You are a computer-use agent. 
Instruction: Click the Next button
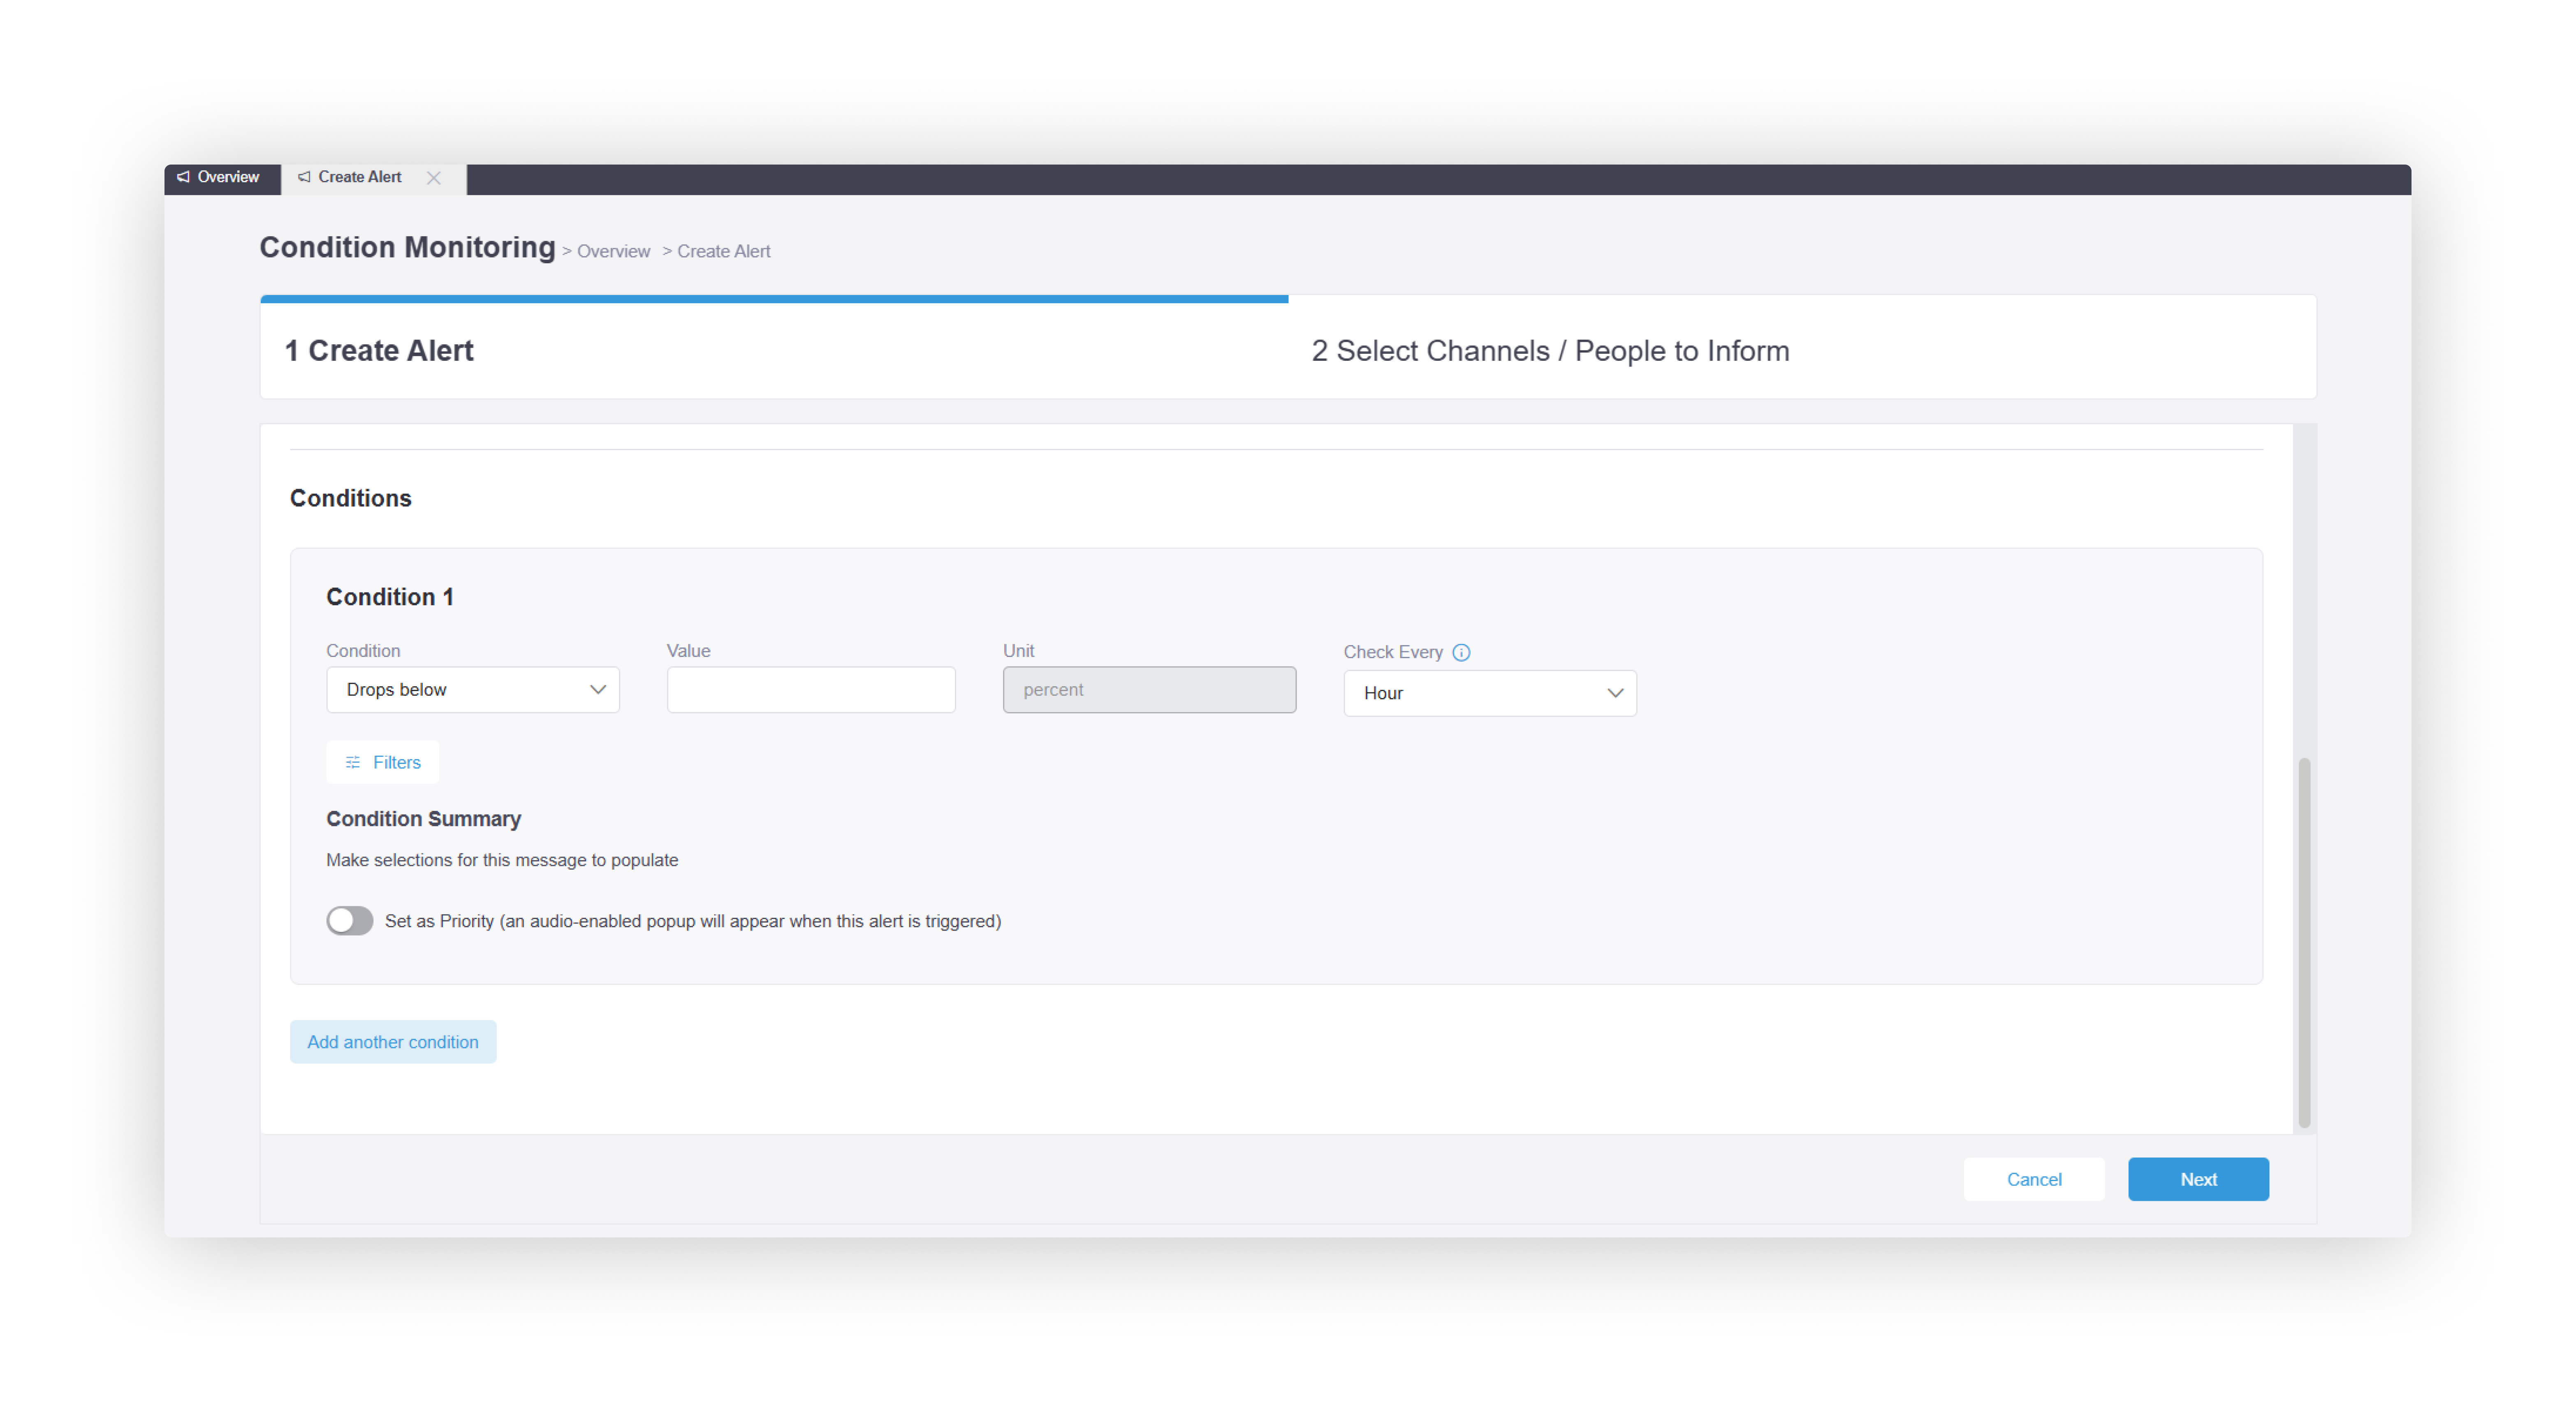pos(2198,1179)
